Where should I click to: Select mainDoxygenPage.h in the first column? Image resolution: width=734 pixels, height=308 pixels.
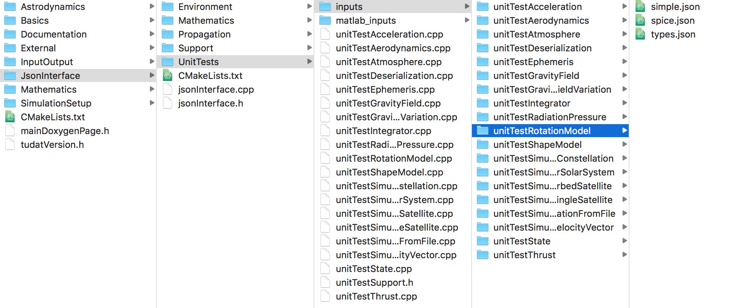(x=65, y=131)
